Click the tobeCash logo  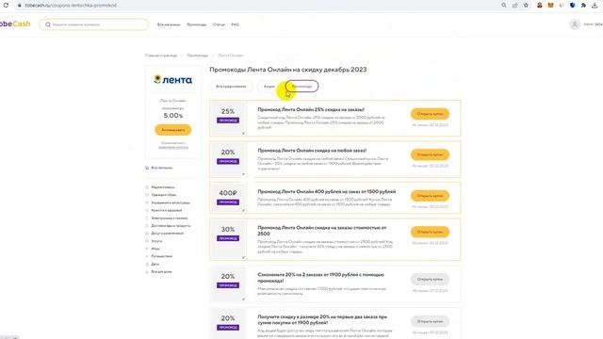[15, 24]
